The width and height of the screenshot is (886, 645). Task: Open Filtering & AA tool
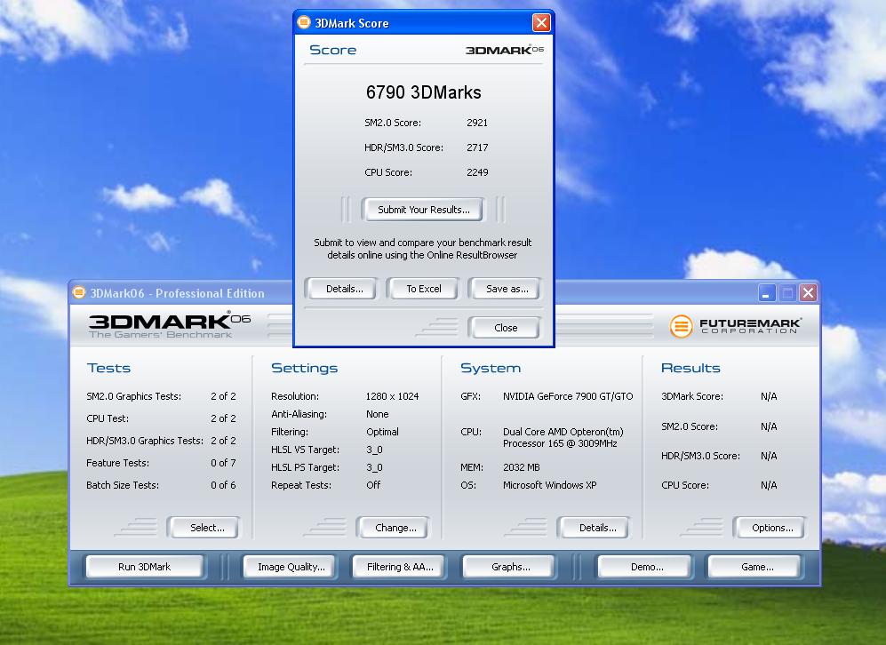[x=400, y=567]
